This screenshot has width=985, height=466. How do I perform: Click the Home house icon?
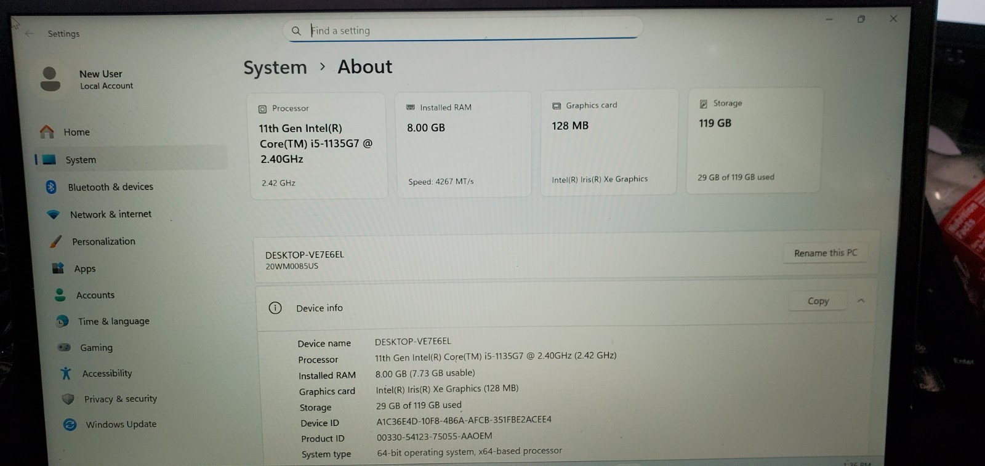47,132
